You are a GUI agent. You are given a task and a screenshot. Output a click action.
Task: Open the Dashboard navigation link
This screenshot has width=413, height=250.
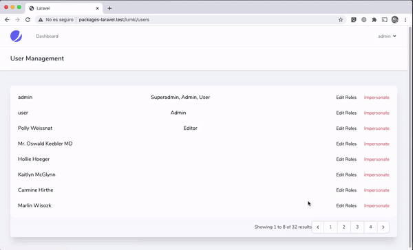tap(47, 36)
